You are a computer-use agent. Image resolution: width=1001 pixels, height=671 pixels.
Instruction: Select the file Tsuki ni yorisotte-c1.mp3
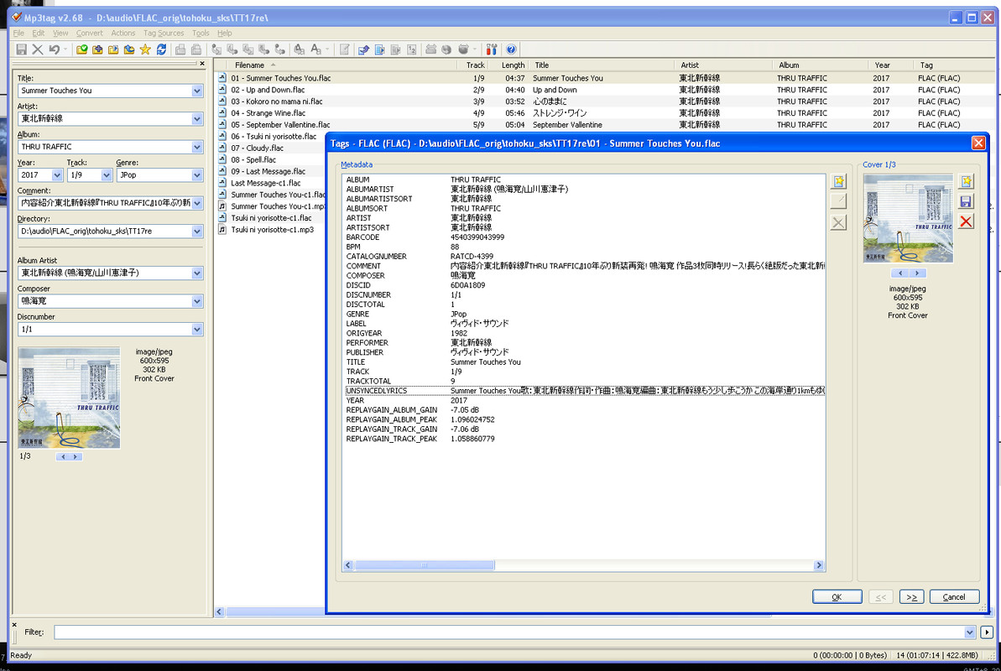click(x=273, y=230)
